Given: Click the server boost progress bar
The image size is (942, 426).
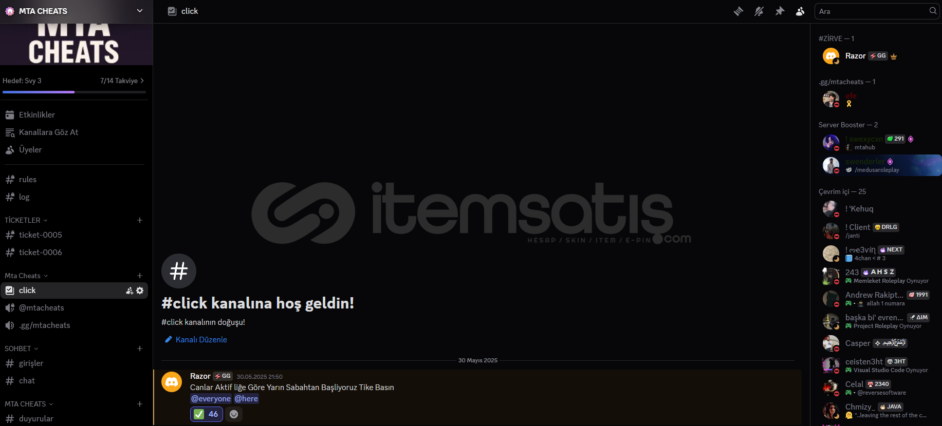Looking at the screenshot, I should (x=74, y=92).
